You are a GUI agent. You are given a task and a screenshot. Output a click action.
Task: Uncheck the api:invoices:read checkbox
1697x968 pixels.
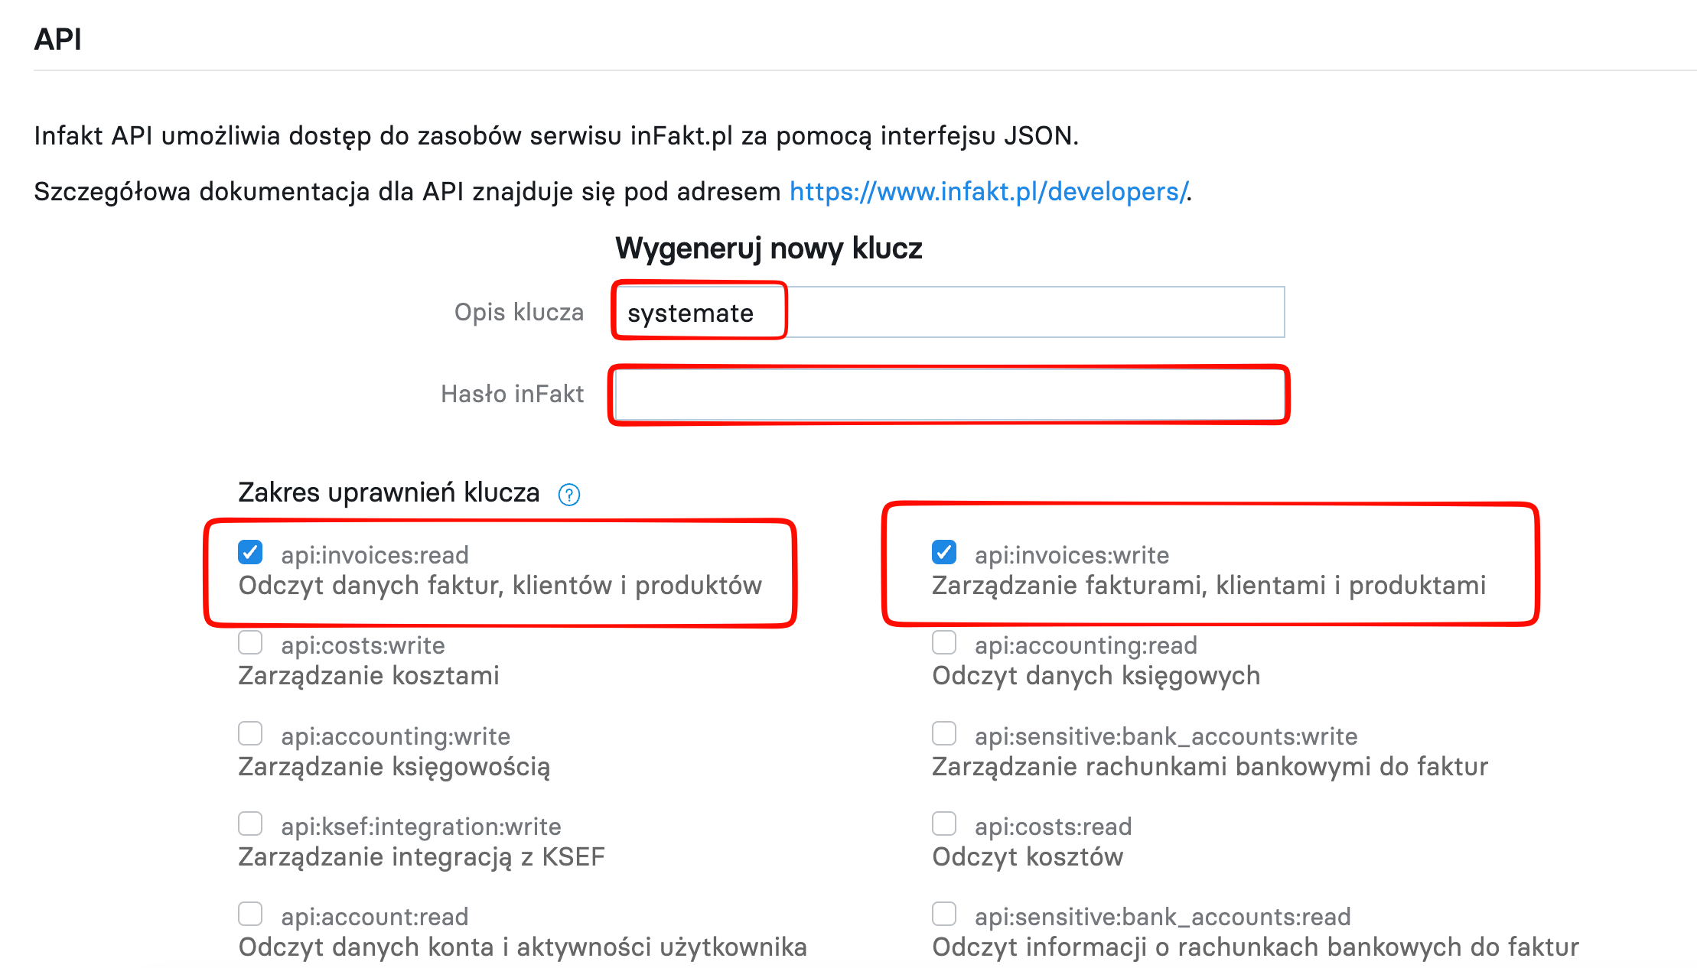click(250, 552)
